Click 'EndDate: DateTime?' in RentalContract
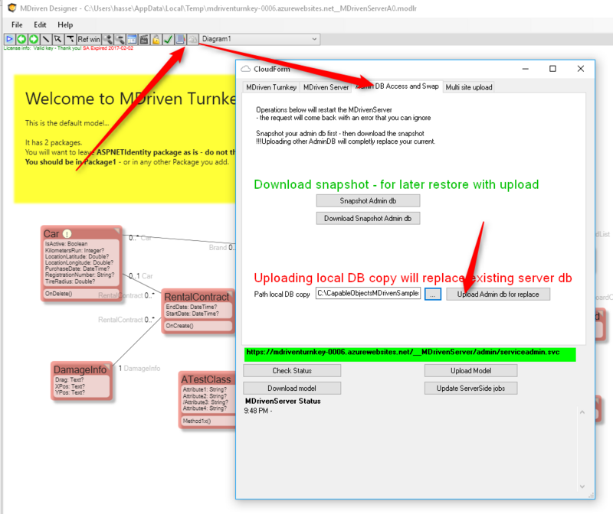613x514 pixels. tap(191, 307)
